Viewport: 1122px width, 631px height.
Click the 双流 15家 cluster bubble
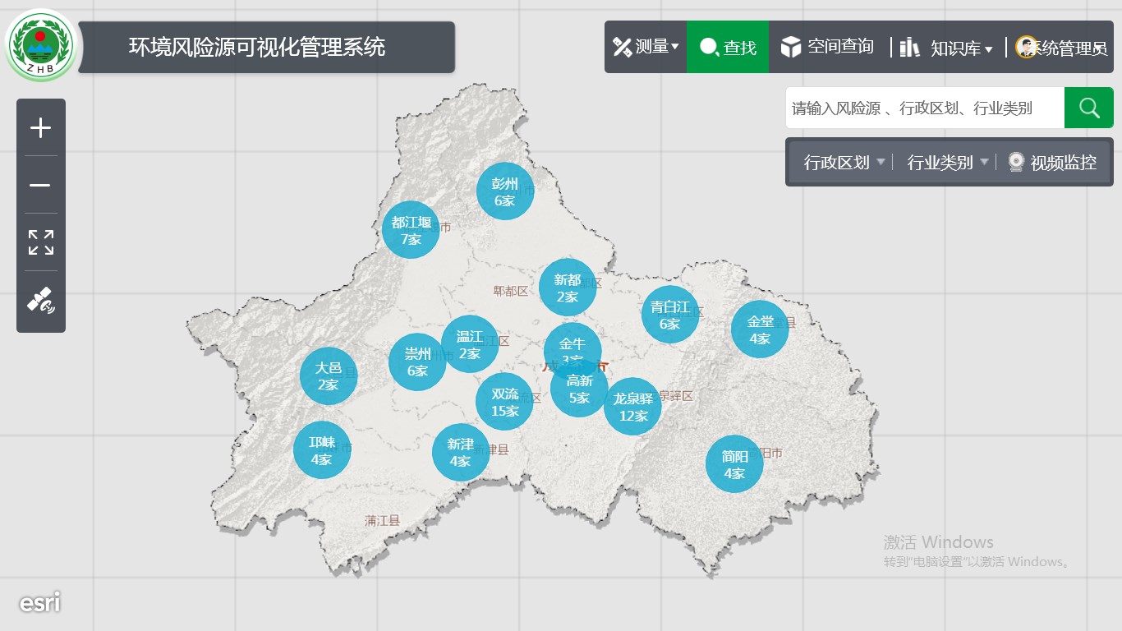point(504,402)
